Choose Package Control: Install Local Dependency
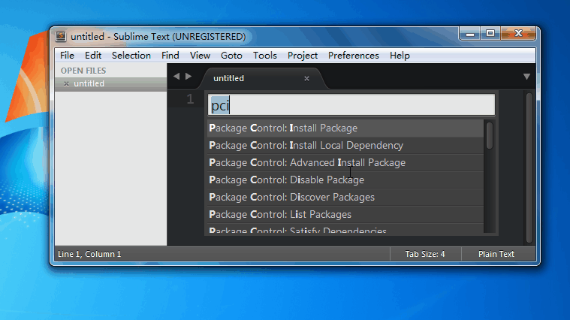Image resolution: width=570 pixels, height=320 pixels. [345, 146]
